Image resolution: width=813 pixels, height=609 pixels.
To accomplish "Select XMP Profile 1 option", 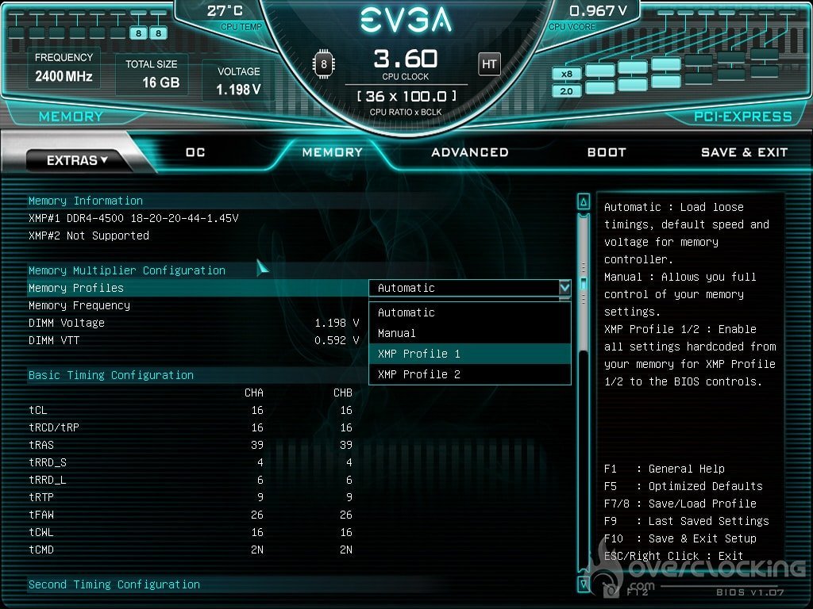I will 470,354.
